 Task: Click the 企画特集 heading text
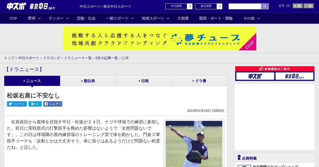(249, 158)
